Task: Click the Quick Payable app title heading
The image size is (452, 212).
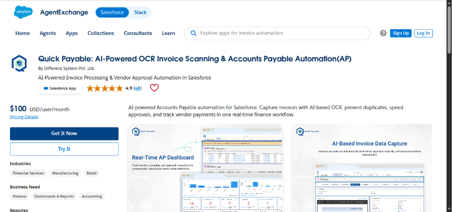Action: 195,59
